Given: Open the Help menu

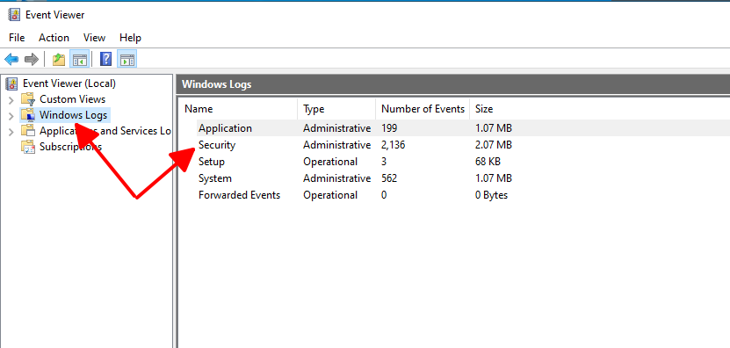Looking at the screenshot, I should [x=130, y=38].
